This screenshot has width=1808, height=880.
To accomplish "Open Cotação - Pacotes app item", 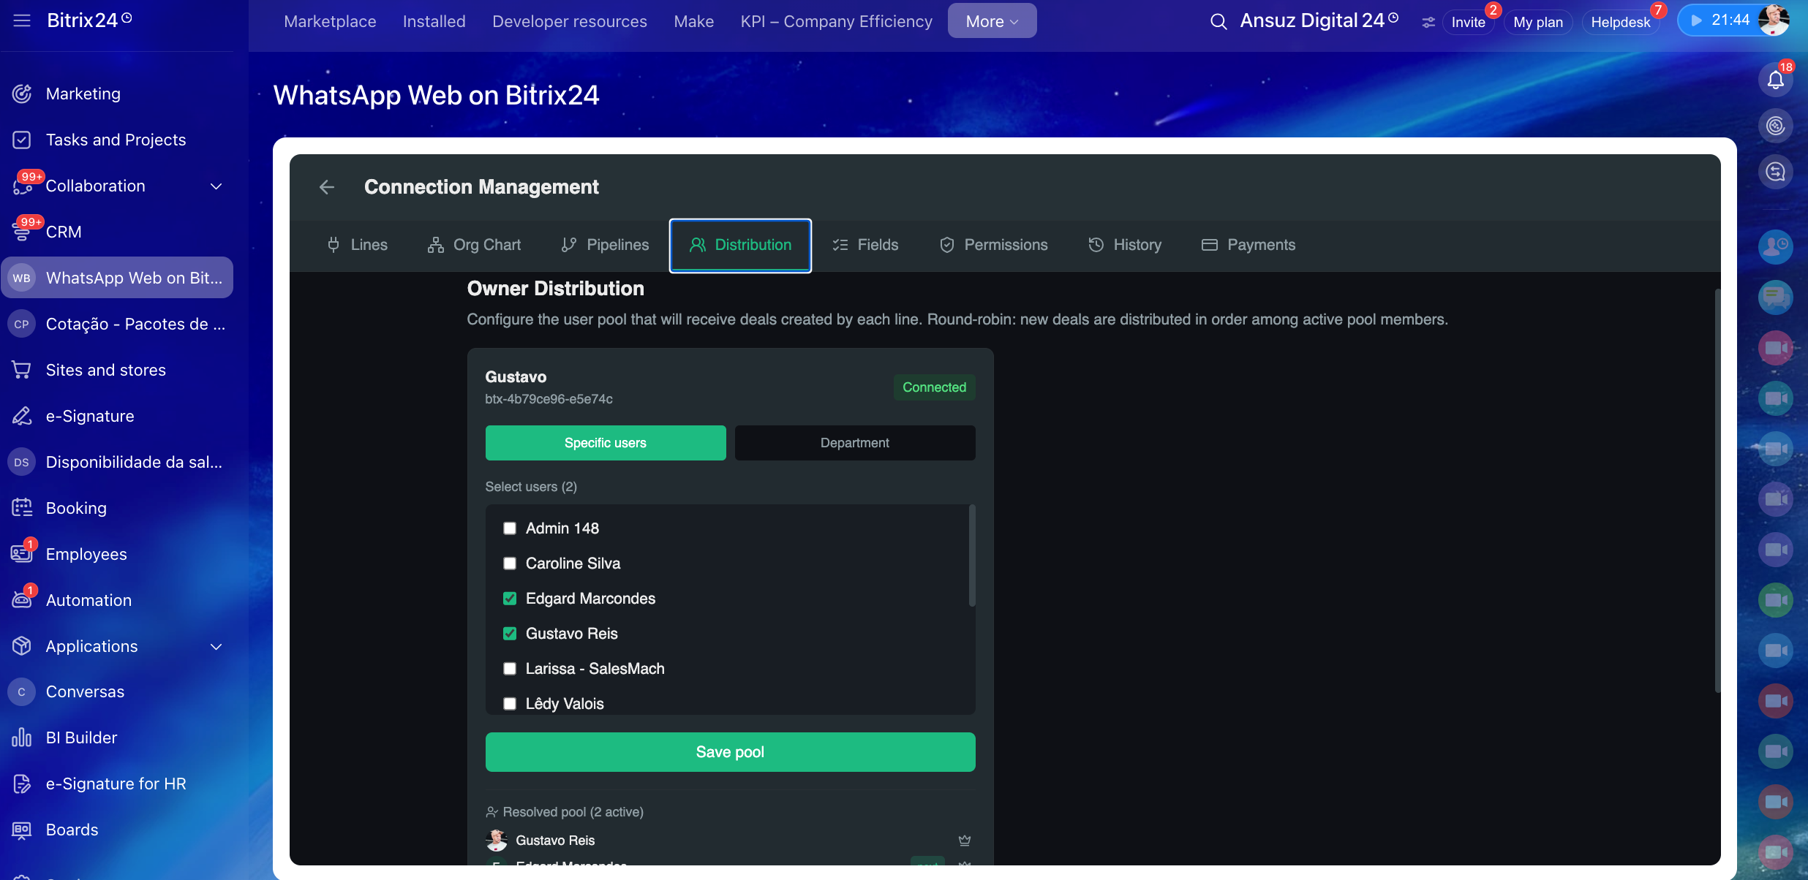I will point(117,324).
